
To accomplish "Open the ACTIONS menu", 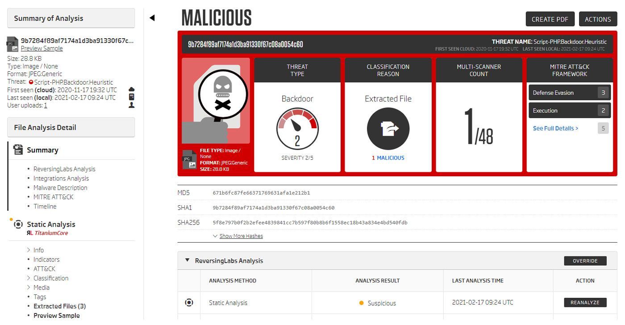I will point(598,19).
